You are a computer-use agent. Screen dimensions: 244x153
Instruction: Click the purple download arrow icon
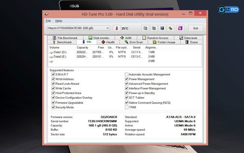tap(180, 28)
